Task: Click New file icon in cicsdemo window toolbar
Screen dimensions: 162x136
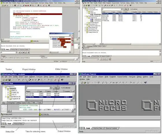Action: [4, 80]
